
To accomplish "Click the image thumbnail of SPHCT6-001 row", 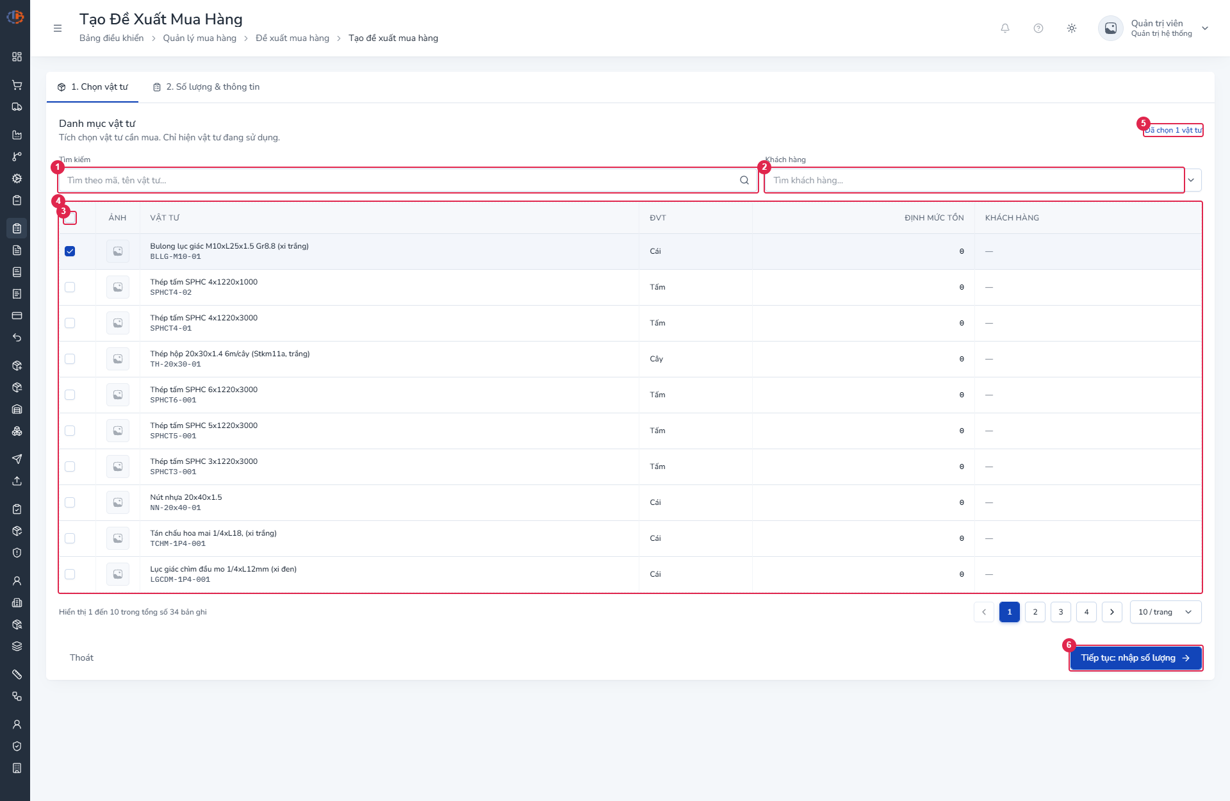I will pos(118,395).
